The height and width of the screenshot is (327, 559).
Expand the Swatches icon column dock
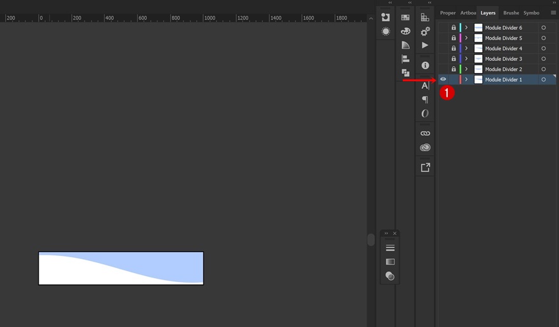point(410,3)
